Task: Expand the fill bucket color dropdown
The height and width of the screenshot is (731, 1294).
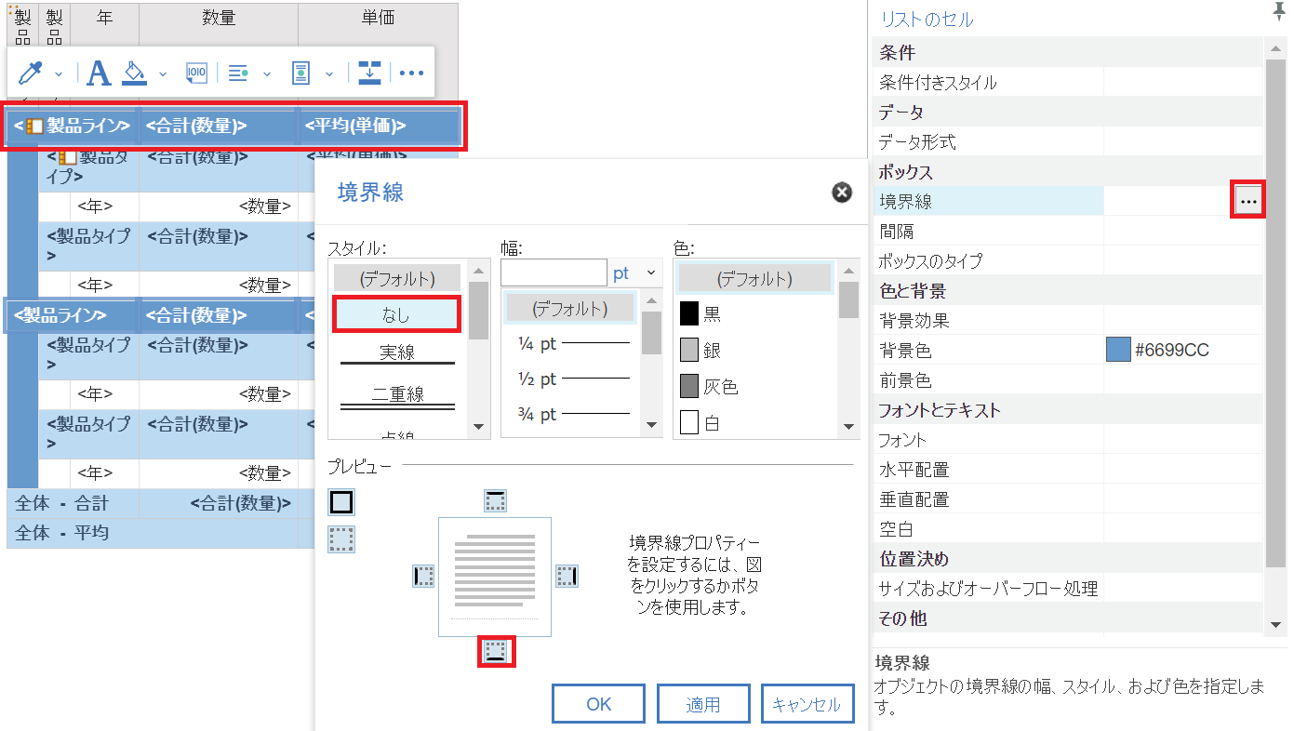Action: [163, 73]
